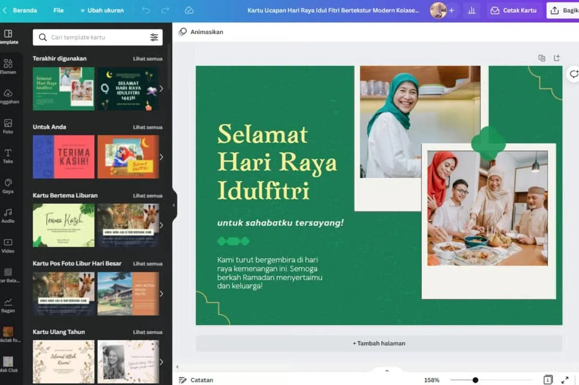Add a collaborator with plus icon

point(452,10)
